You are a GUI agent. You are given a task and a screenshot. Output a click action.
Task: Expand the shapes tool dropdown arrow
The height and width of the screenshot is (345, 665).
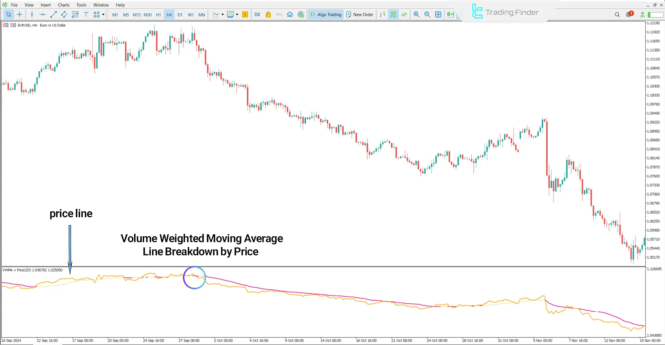point(103,15)
